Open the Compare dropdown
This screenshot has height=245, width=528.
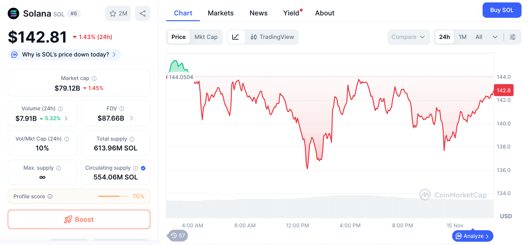[408, 37]
